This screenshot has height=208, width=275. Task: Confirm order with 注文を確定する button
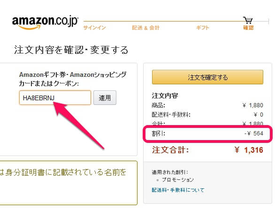[x=207, y=77]
